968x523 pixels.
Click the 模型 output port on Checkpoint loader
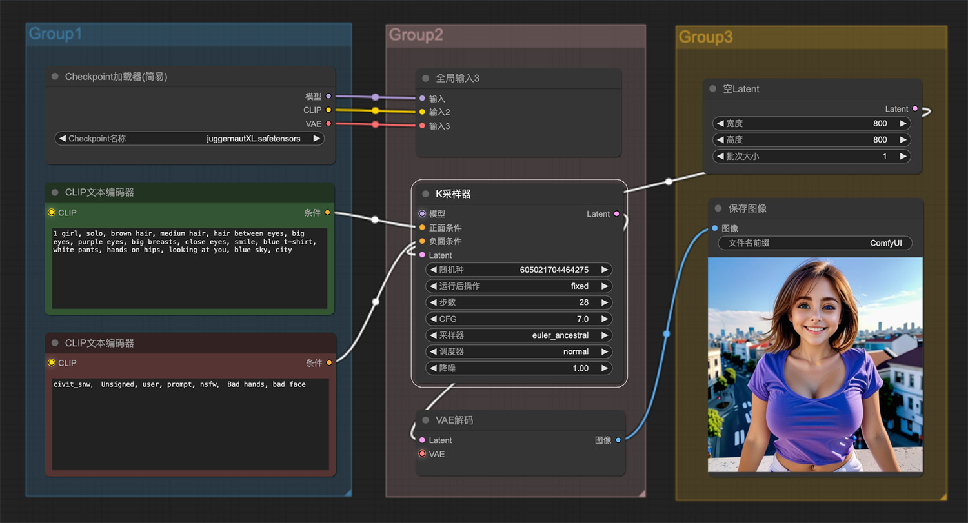point(328,96)
